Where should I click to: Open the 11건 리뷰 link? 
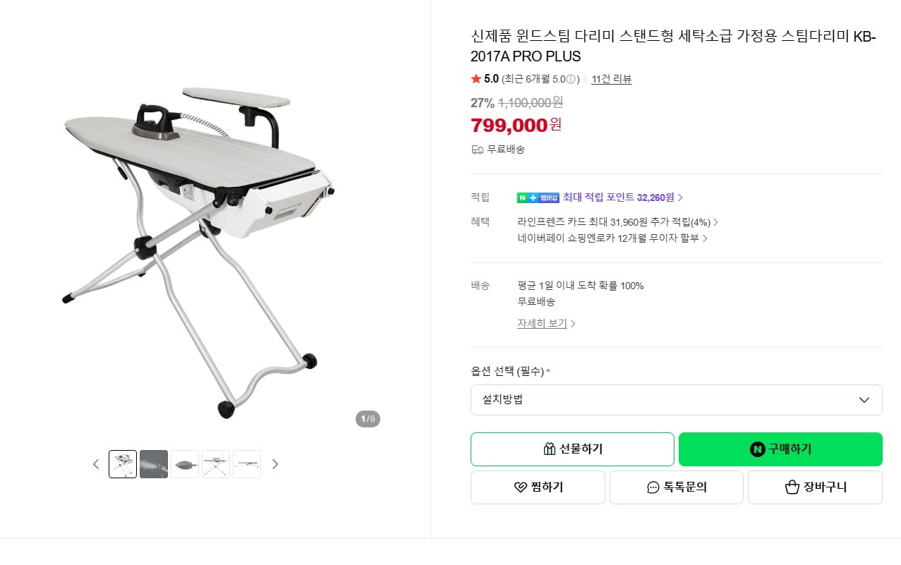click(x=612, y=79)
